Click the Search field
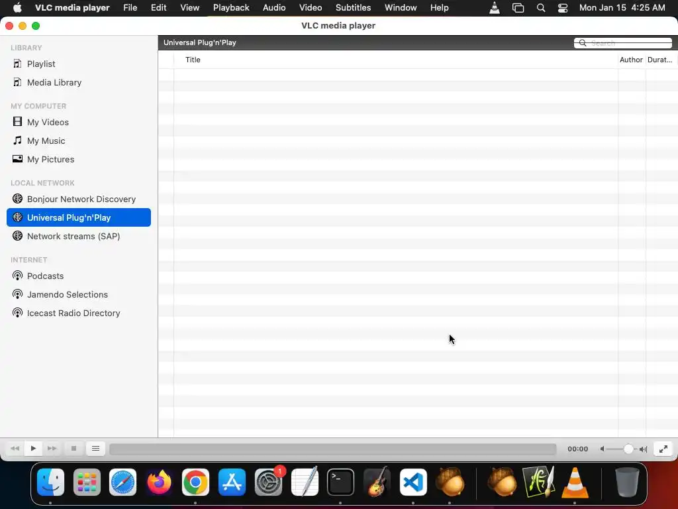This screenshot has height=509, width=678. (x=623, y=43)
